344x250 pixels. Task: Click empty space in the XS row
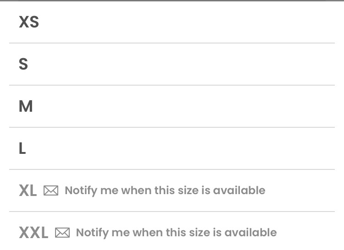point(187,22)
